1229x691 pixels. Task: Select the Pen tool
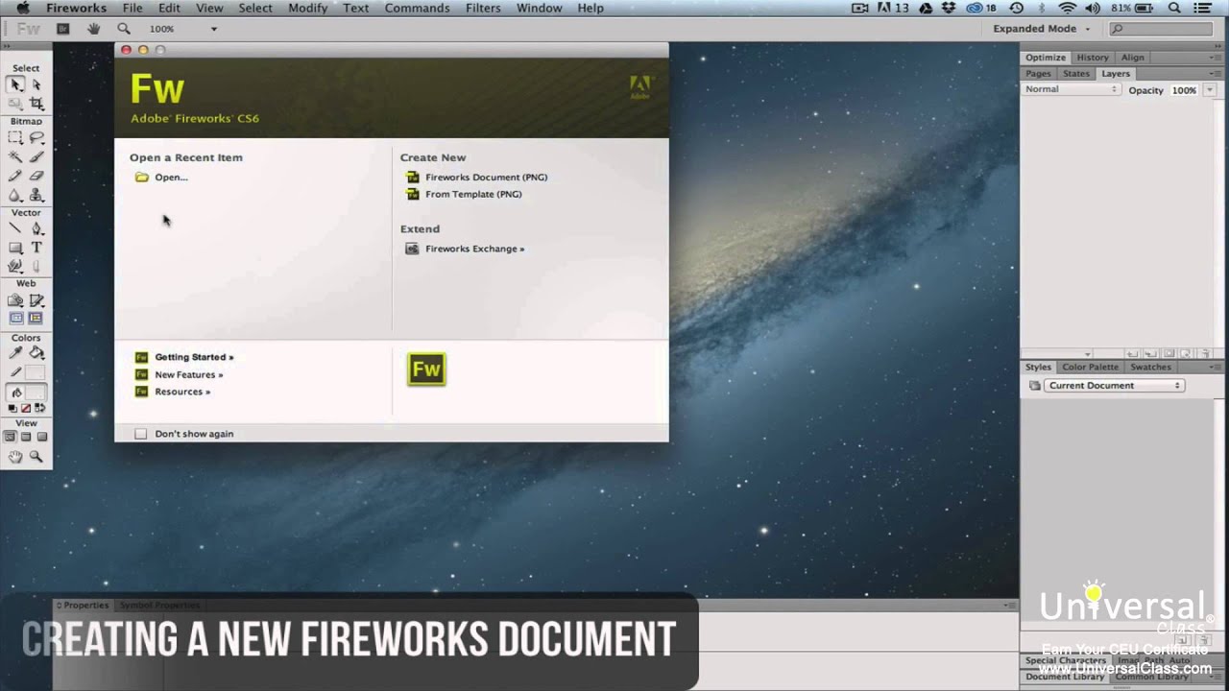[x=36, y=228]
